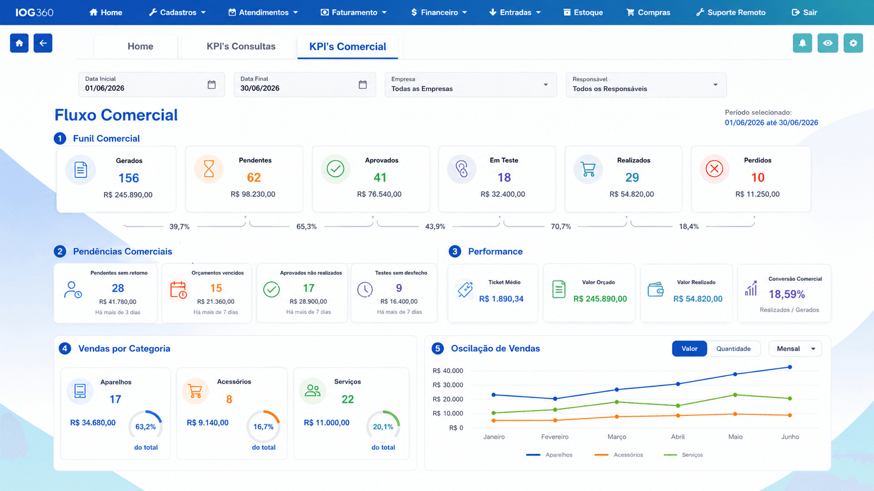874x491 pixels.
Task: Click the back arrow button
Action: coord(43,43)
